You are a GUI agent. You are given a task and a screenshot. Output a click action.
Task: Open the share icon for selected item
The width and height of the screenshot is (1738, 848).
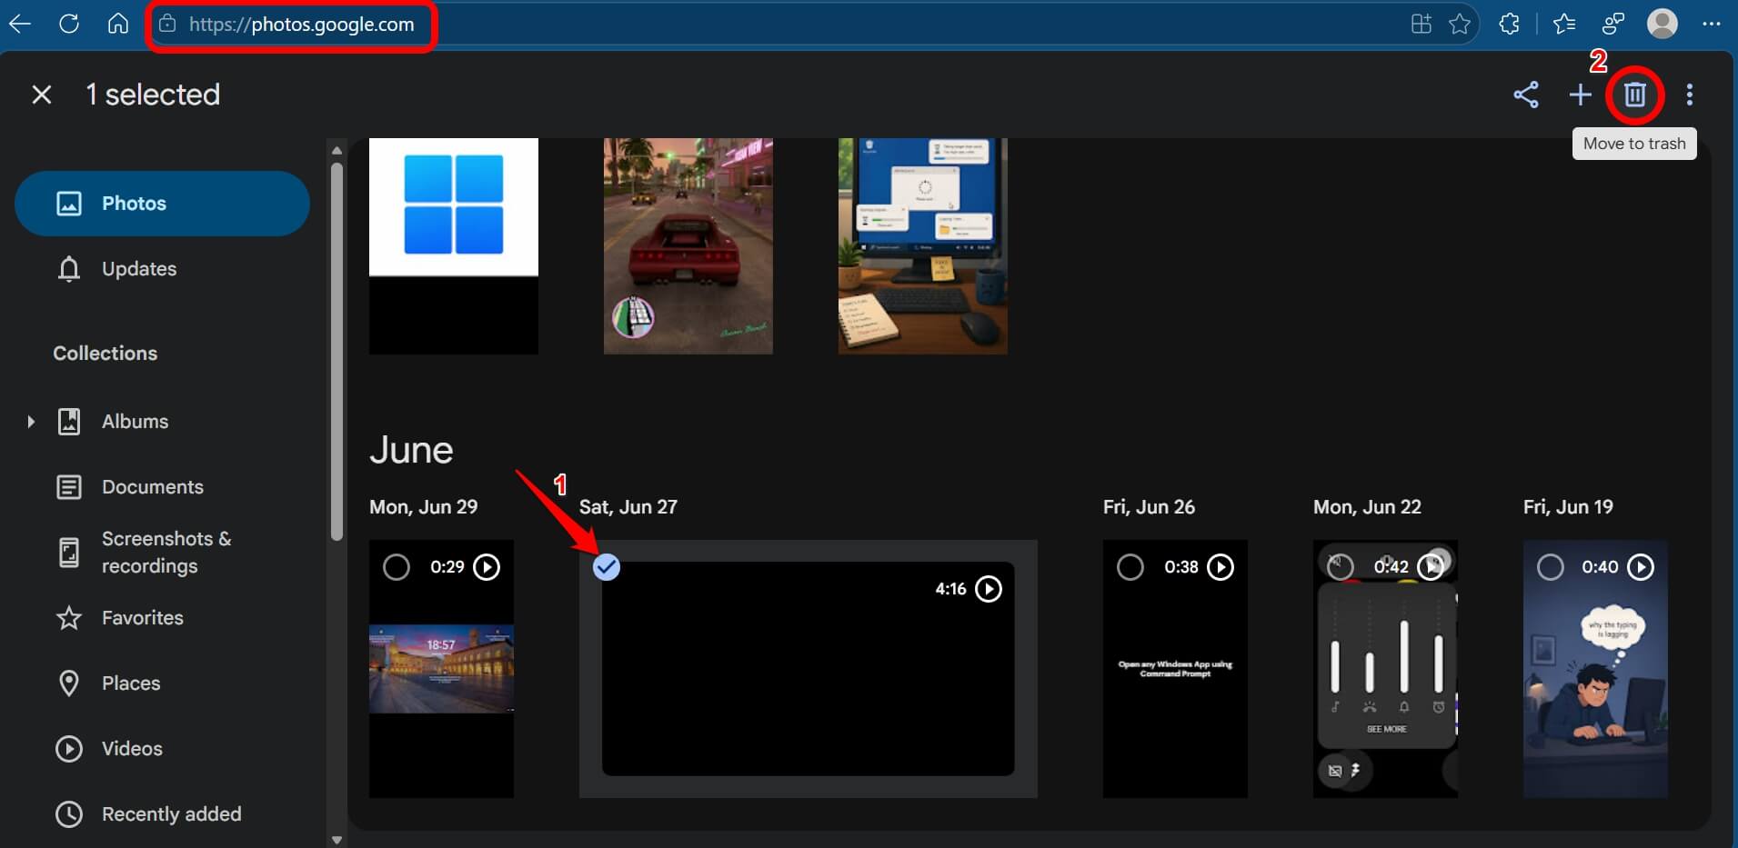coord(1526,95)
